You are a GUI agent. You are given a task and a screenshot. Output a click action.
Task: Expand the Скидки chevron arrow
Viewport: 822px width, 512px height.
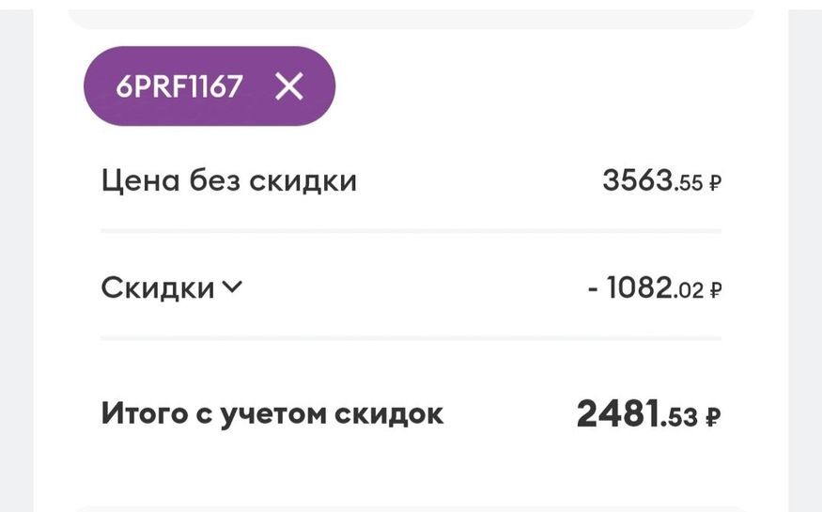pyautogui.click(x=232, y=287)
